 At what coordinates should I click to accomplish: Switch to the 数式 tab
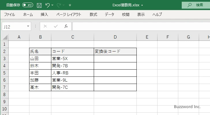pos(93,14)
